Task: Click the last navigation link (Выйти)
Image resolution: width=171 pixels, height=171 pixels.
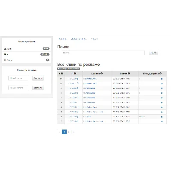Action: (x=94, y=39)
